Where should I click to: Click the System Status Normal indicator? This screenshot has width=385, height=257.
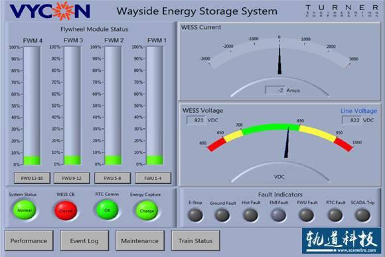(x=25, y=210)
